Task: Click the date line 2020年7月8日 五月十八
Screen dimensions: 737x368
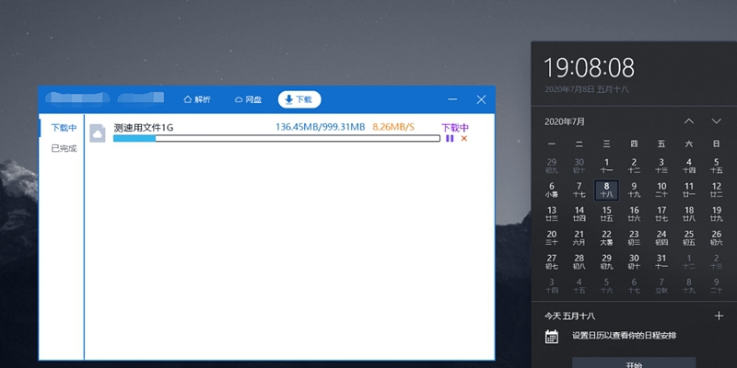Action: [x=587, y=88]
